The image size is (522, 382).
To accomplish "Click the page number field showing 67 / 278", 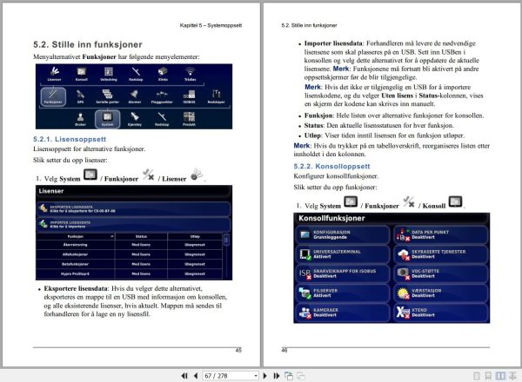I will tap(228, 376).
